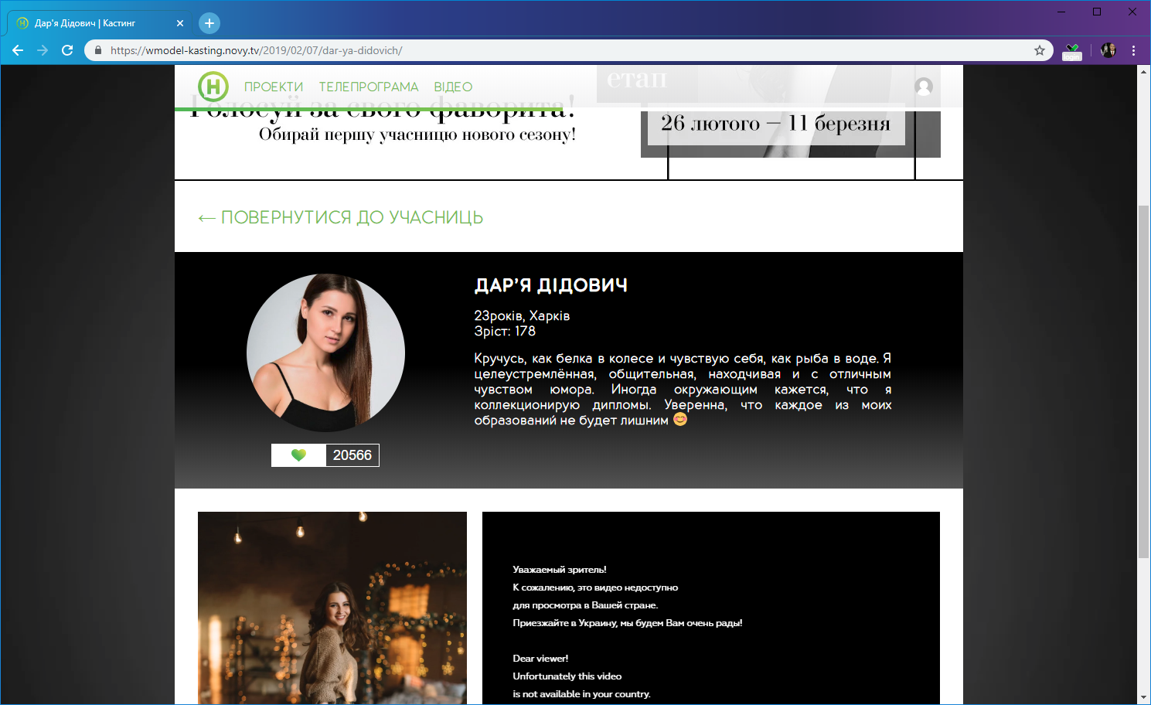Select the Дар'я Дідович | Кастинг tab
Screen dimensions: 1151x705
pyautogui.click(x=99, y=23)
